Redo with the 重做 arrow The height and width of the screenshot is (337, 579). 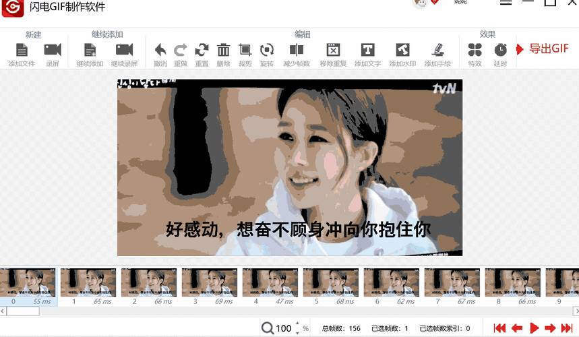click(x=181, y=50)
